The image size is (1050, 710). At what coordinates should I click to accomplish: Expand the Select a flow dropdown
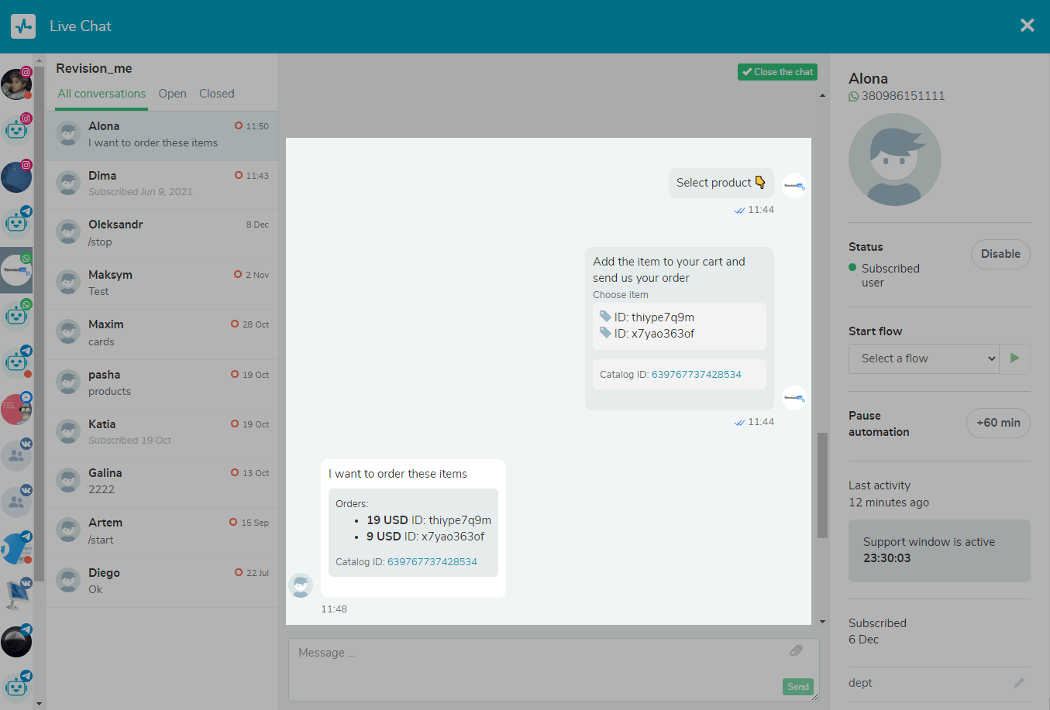click(x=924, y=358)
